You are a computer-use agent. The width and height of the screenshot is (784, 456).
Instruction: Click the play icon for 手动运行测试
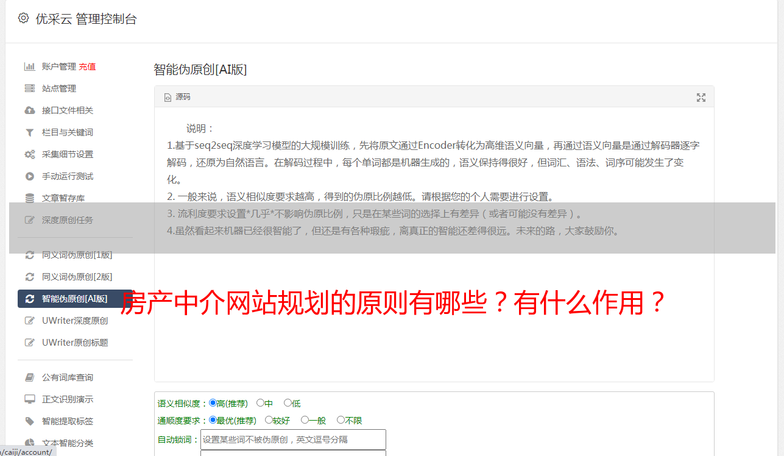29,176
